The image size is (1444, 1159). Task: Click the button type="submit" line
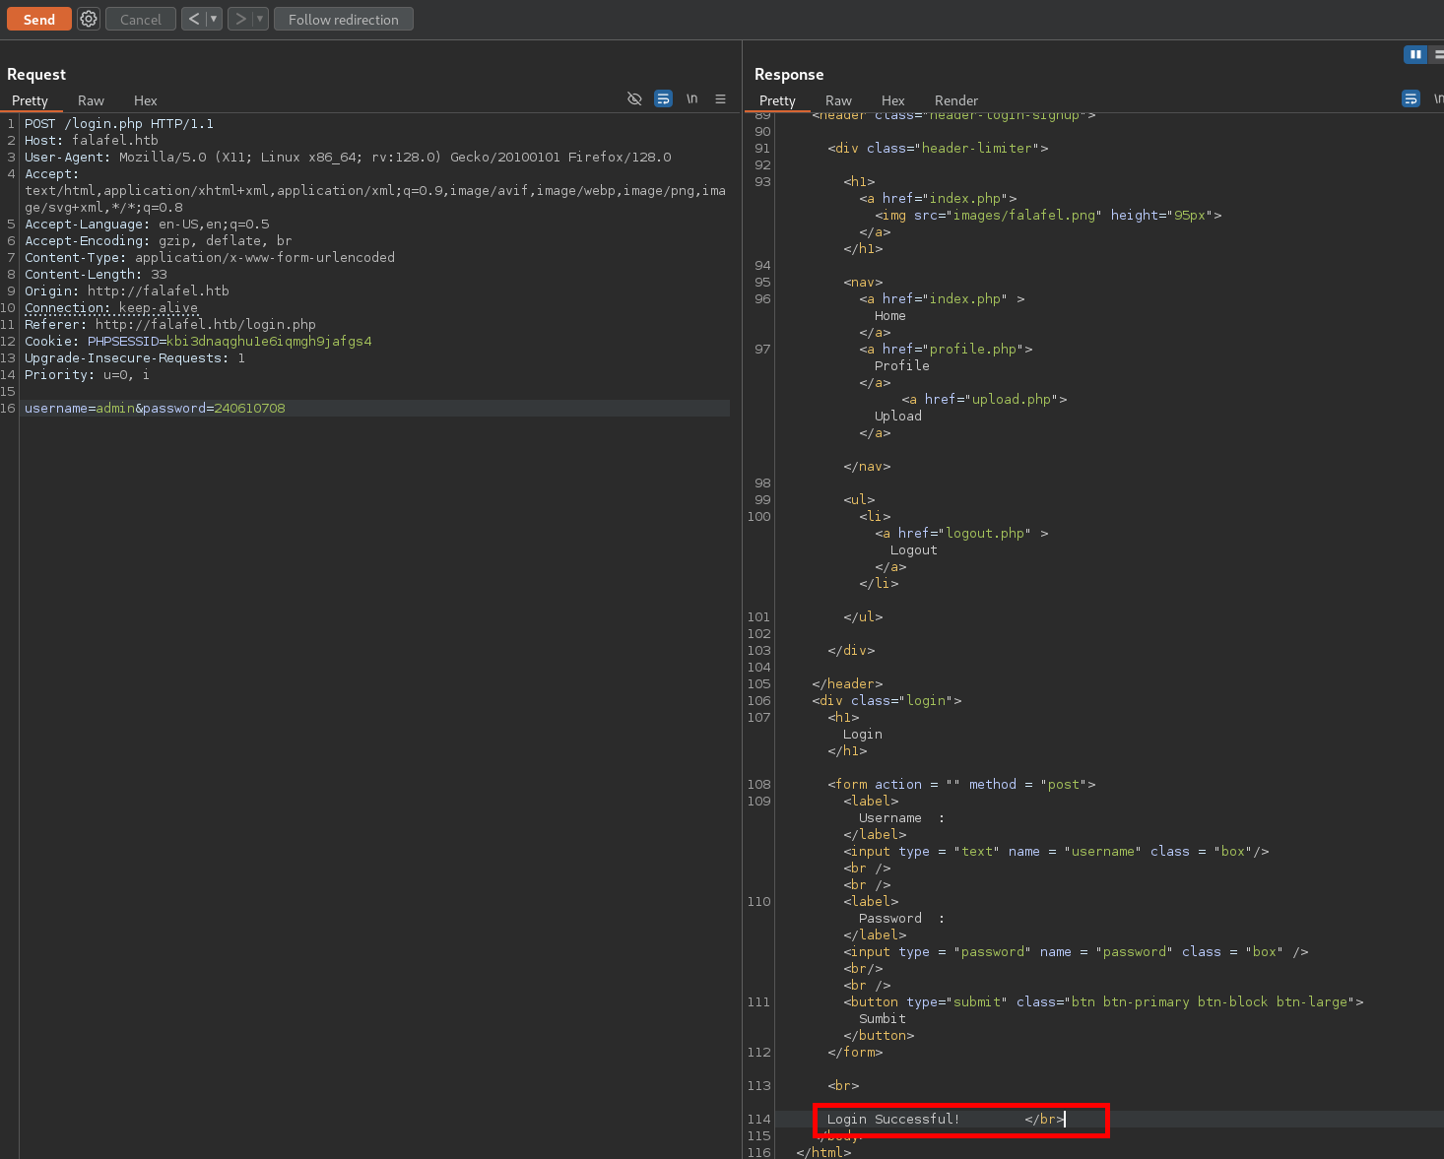(1103, 1001)
